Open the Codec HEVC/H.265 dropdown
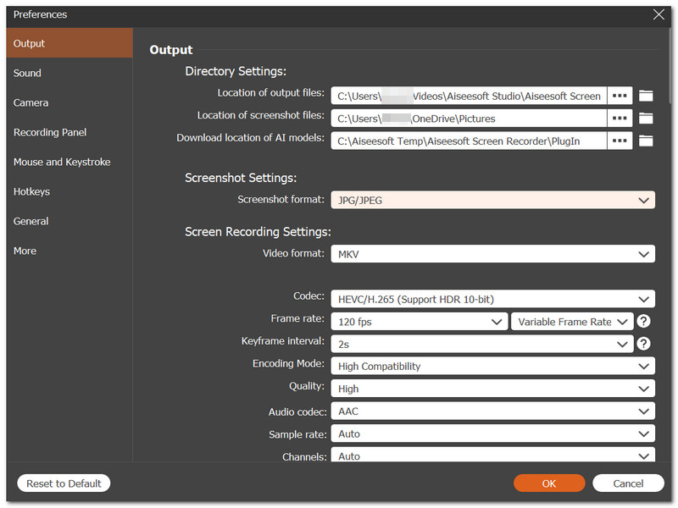 pos(493,299)
